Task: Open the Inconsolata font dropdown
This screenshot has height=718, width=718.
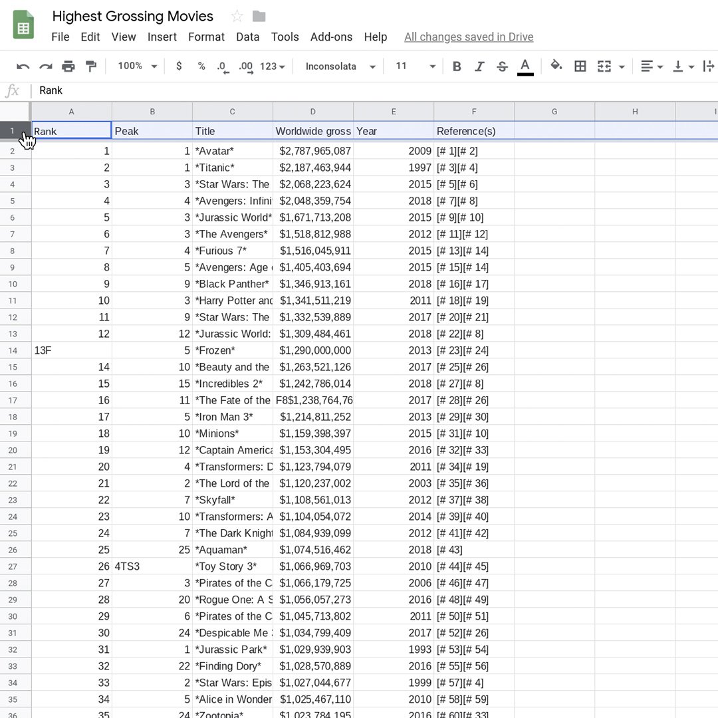Action: pyautogui.click(x=340, y=67)
